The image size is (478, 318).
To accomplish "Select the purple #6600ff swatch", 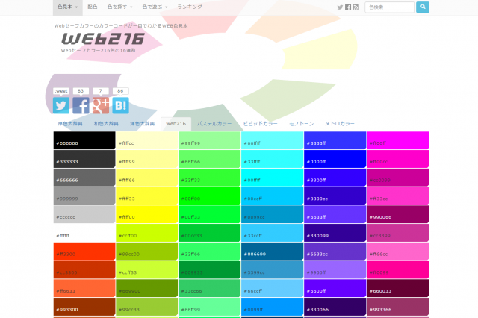I will pyautogui.click(x=335, y=288).
